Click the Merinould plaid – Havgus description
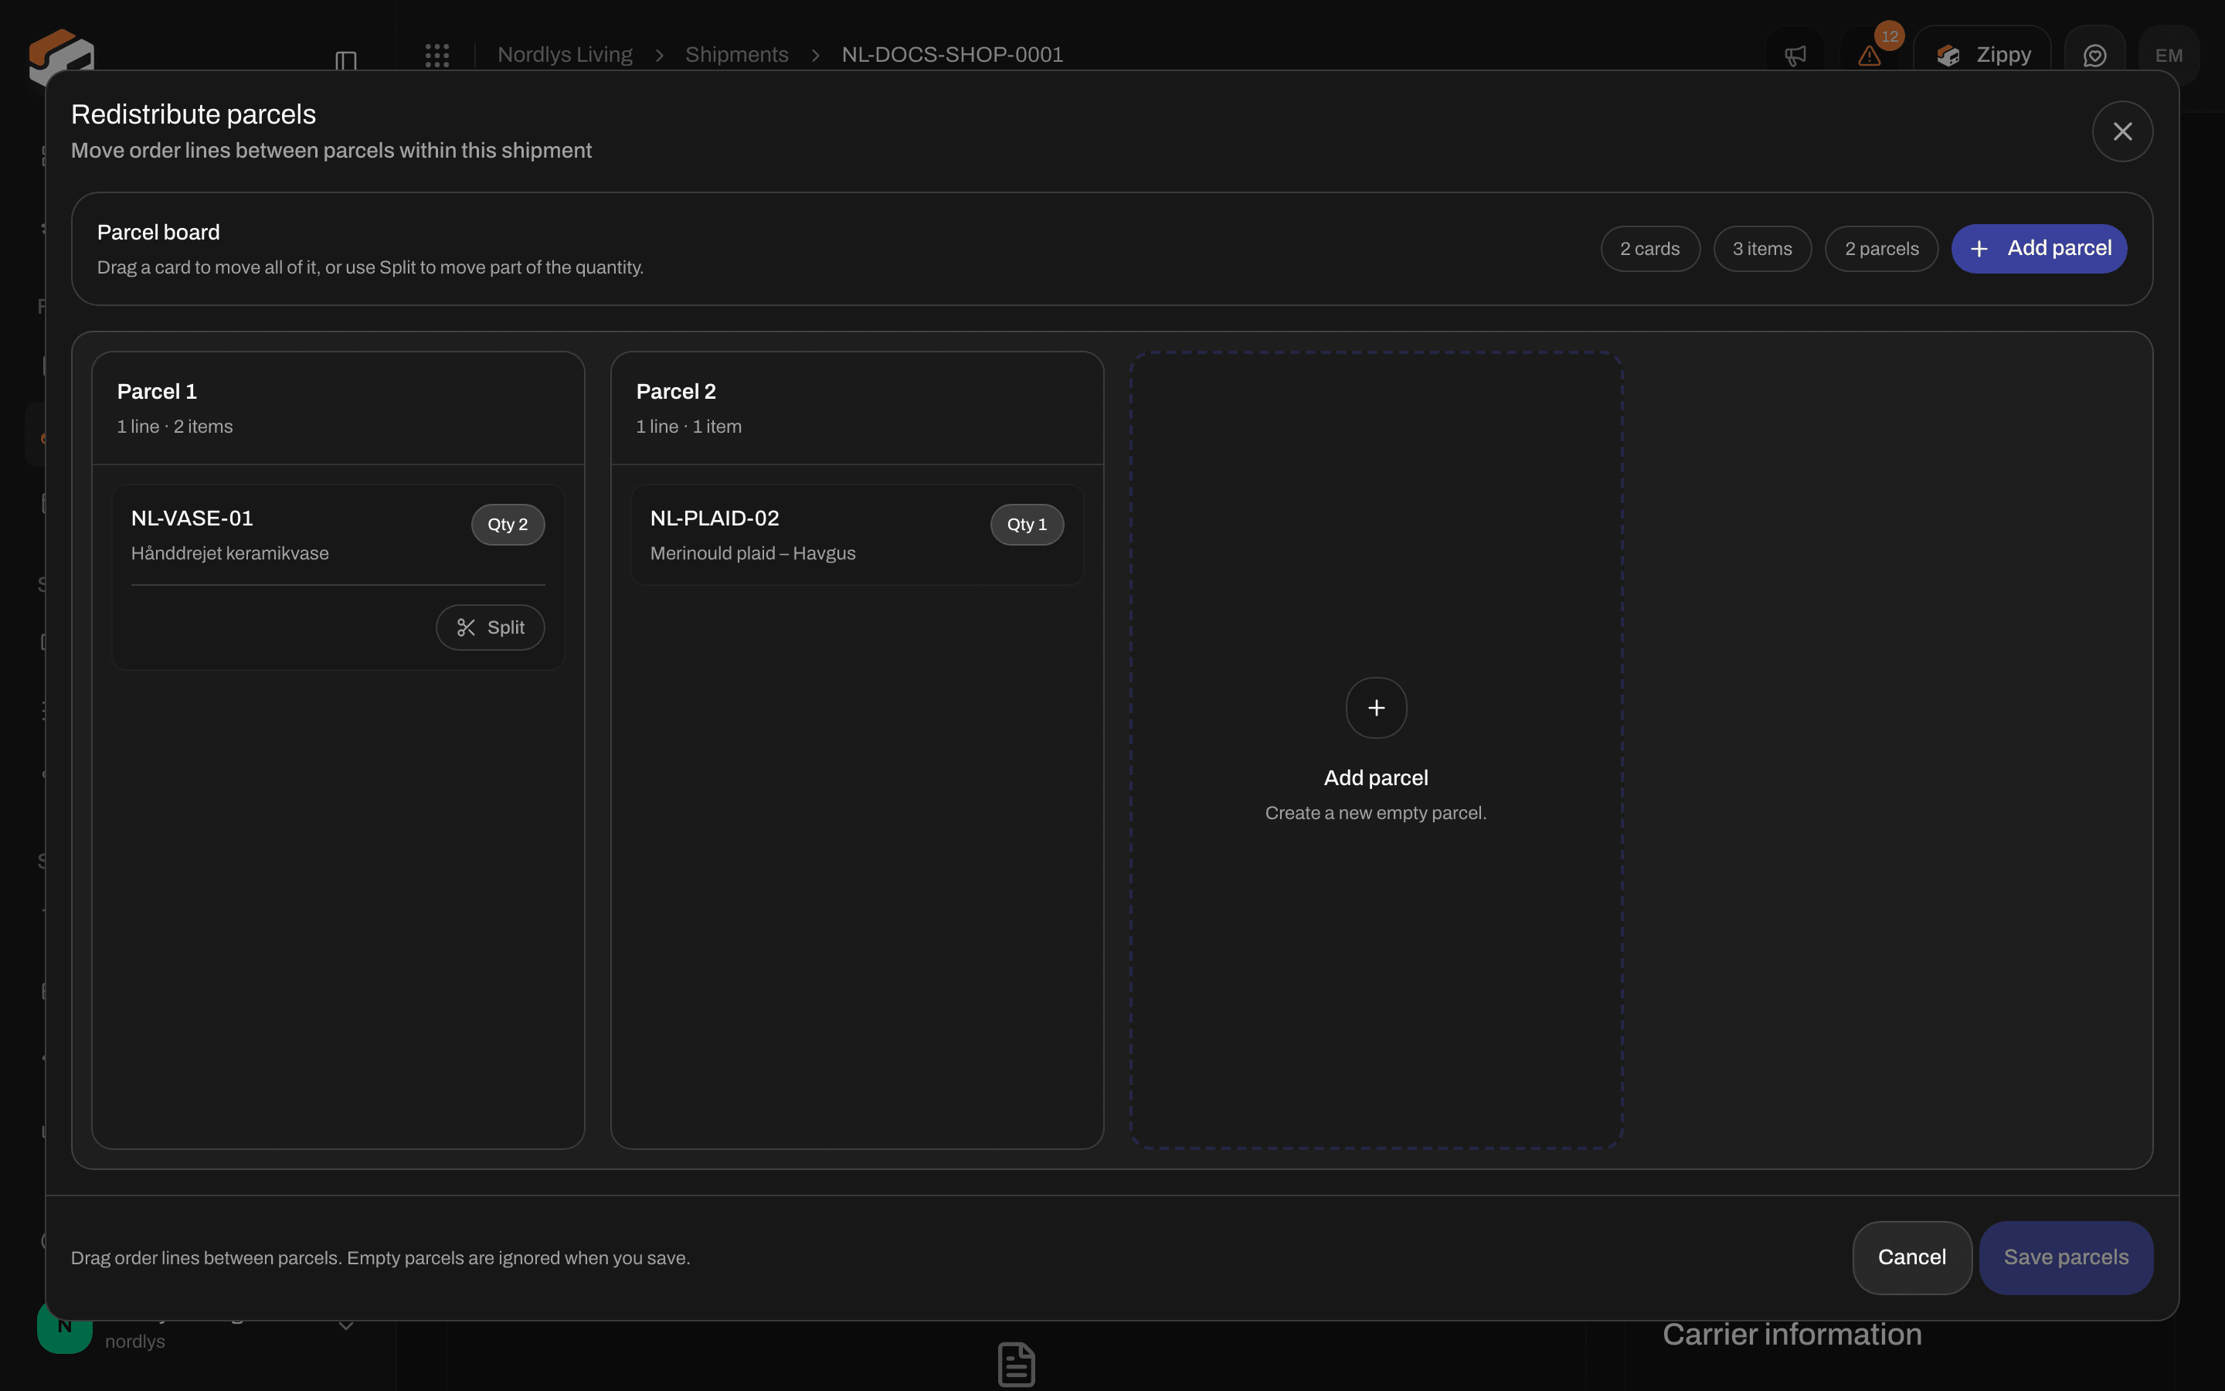This screenshot has width=2225, height=1391. point(752,554)
